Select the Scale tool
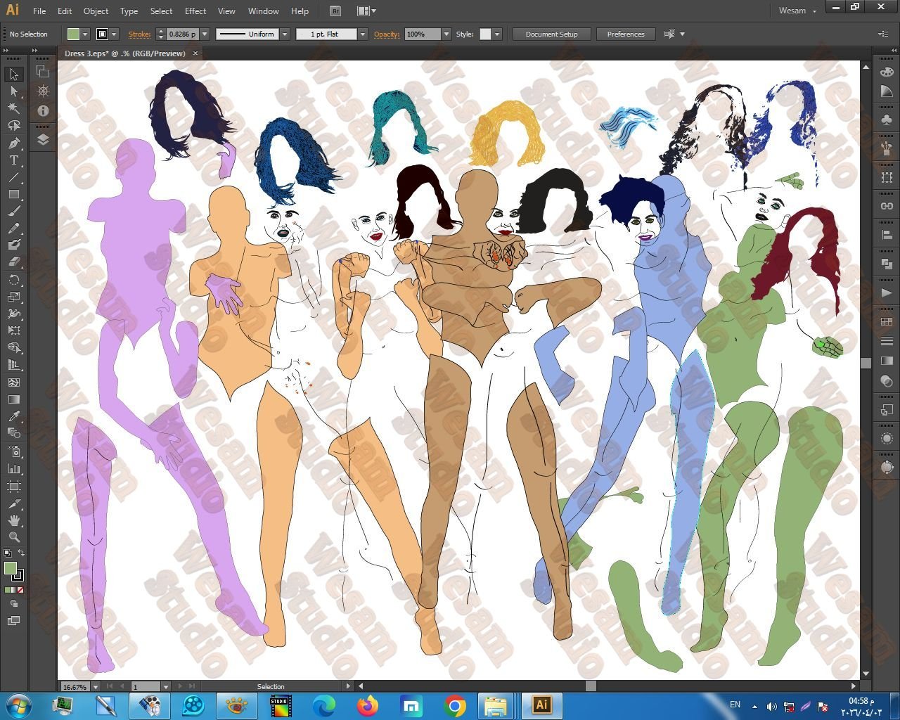The width and height of the screenshot is (900, 720). pos(14,297)
